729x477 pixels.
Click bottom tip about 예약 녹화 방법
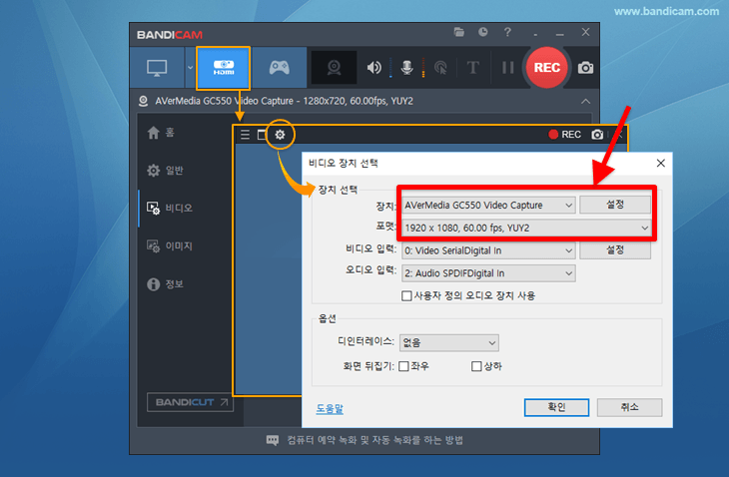coord(375,440)
